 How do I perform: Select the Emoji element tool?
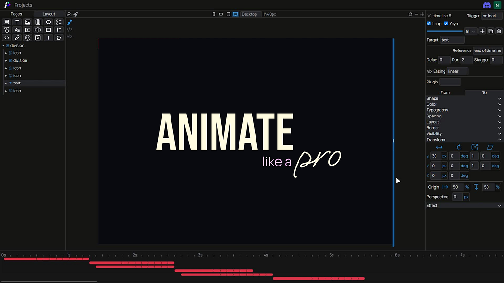[27, 38]
